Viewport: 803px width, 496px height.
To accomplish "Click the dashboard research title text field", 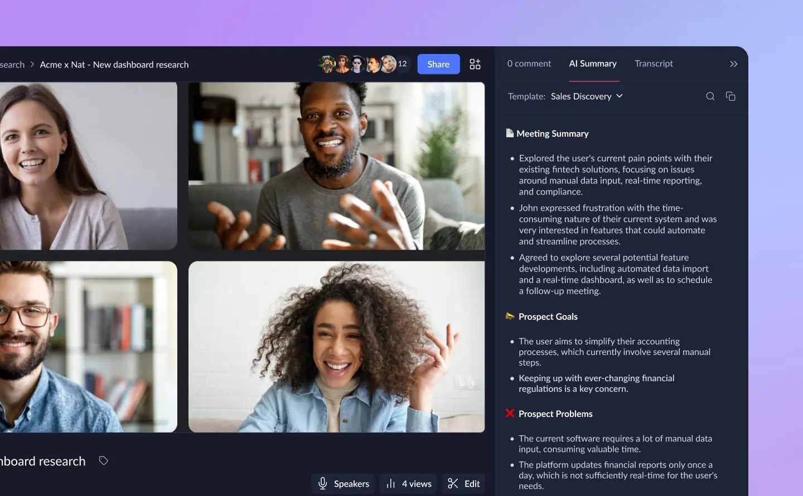I will pos(43,460).
